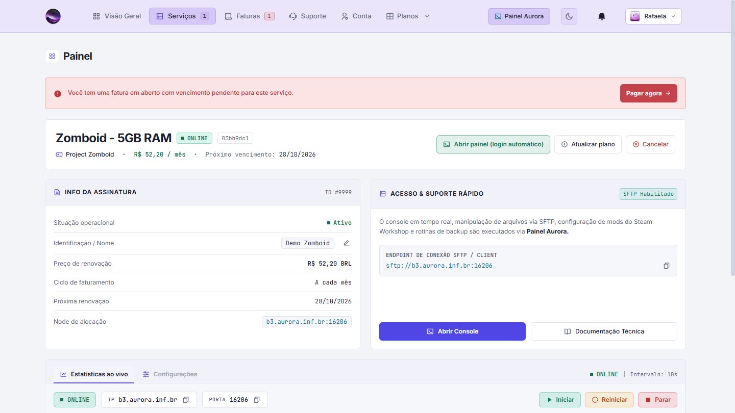Click Abrir Console
The height and width of the screenshot is (413, 735).
(452, 331)
